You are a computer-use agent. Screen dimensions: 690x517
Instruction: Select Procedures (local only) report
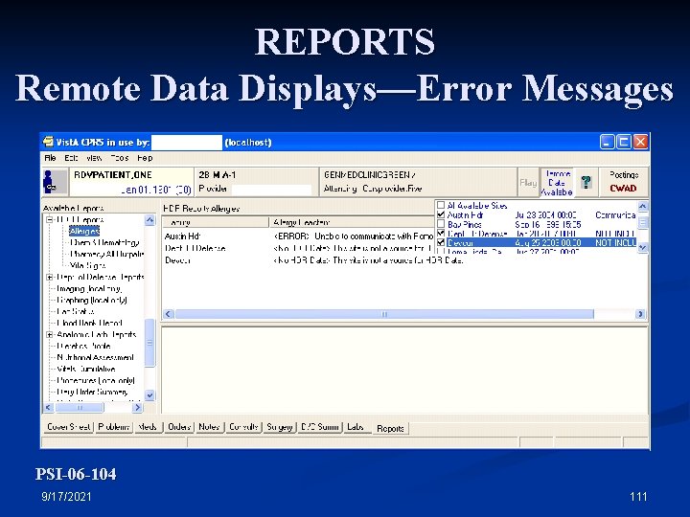(96, 380)
